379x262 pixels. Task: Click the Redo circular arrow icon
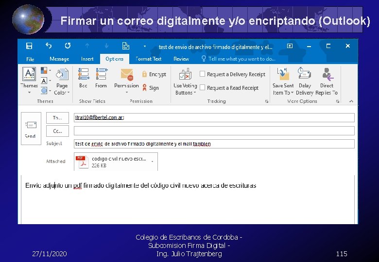(68, 46)
